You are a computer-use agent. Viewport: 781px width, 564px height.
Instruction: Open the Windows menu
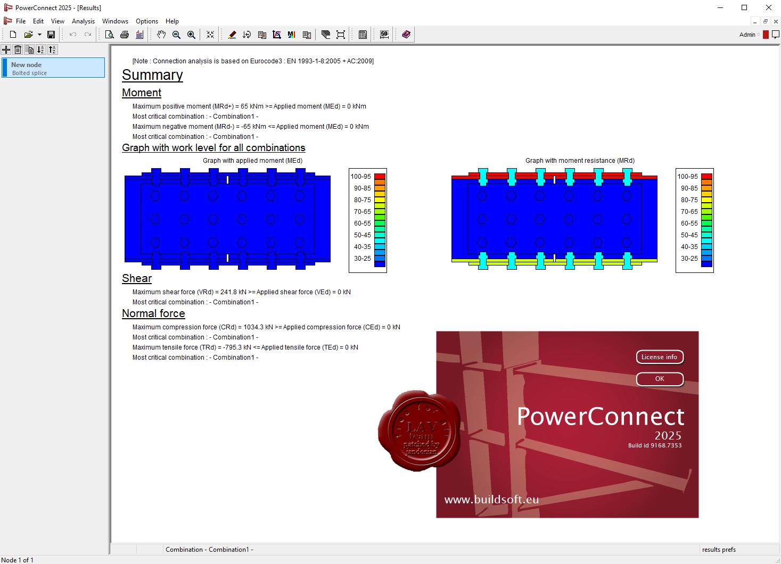pos(115,21)
